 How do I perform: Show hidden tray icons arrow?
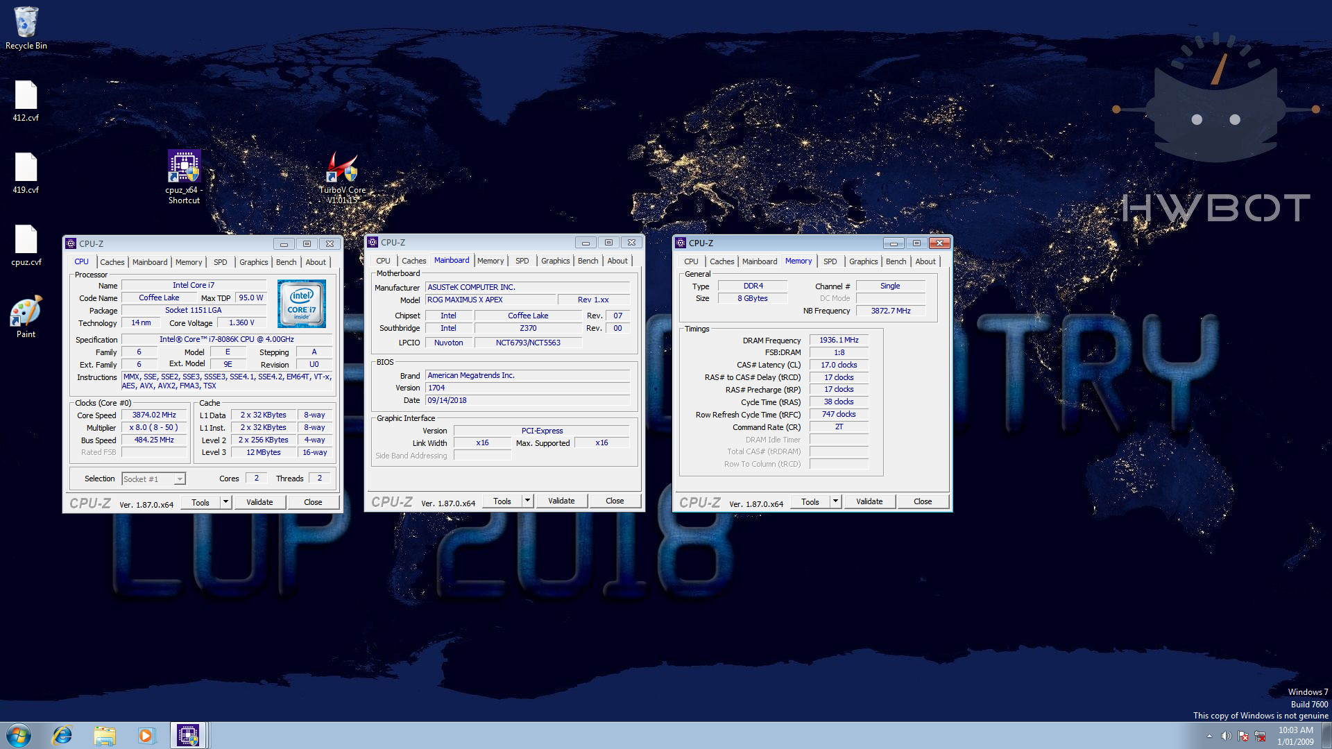click(x=1209, y=736)
